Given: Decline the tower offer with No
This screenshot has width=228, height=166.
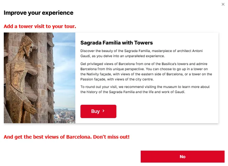Looking at the screenshot, I should 182,156.
